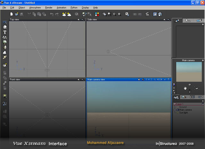
Task: Click the previous arrow beside camera preview
Action: (x=174, y=93)
